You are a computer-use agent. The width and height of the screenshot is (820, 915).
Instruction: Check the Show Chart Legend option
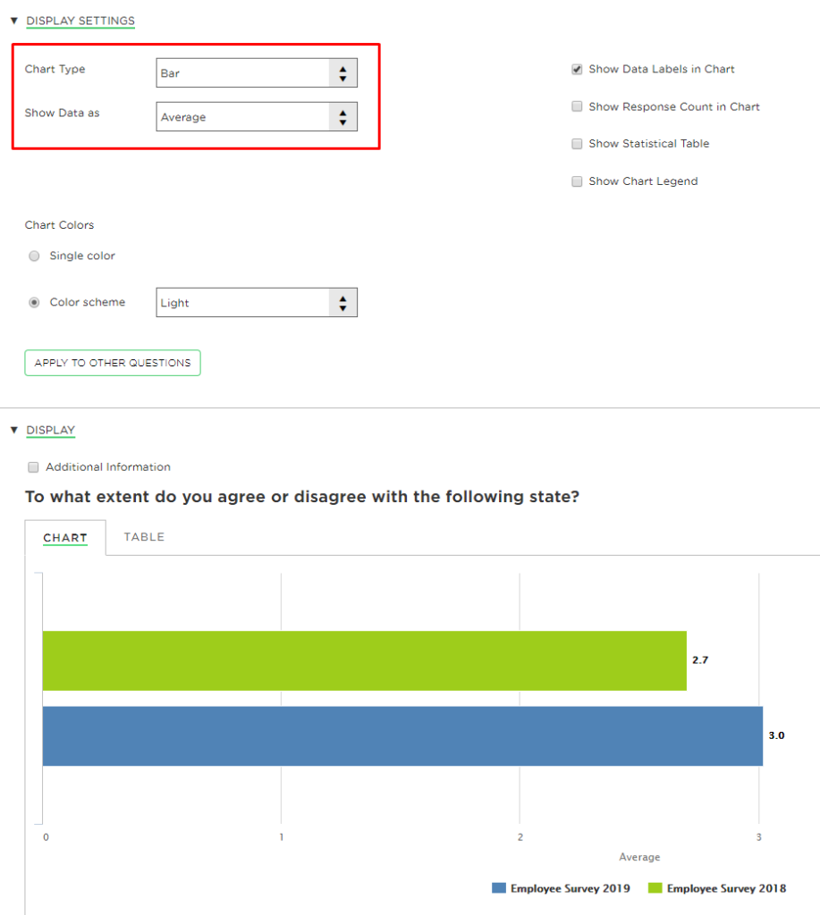pyautogui.click(x=577, y=181)
